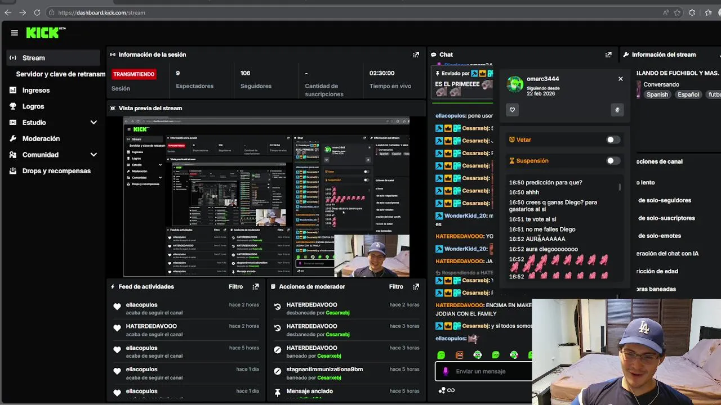Close the omarc3444 user card
The width and height of the screenshot is (721, 405).
tap(621, 79)
